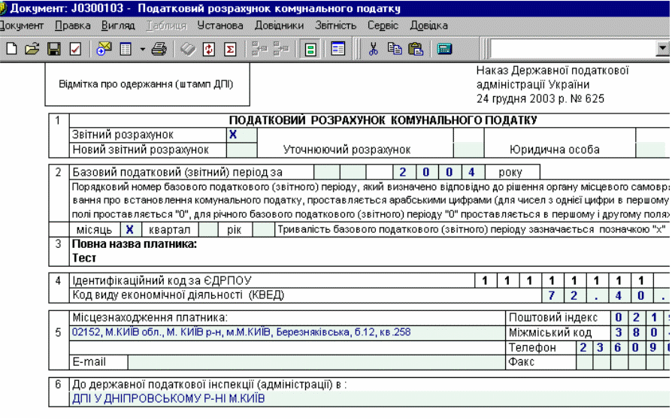Open the 'Довідники' menu
This screenshot has height=420, width=672.
click(x=280, y=25)
